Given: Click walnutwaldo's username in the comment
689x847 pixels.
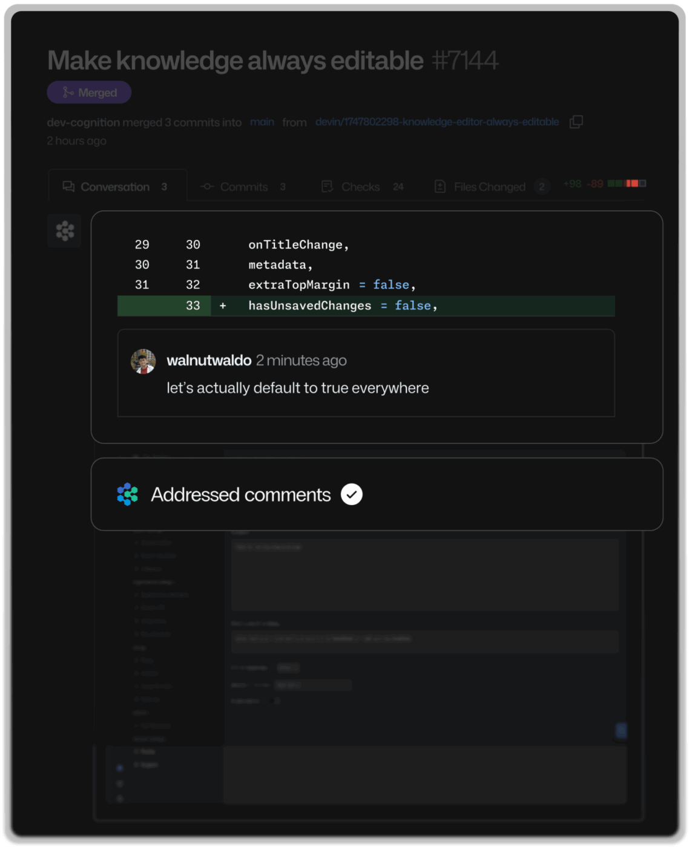Looking at the screenshot, I should (x=209, y=360).
